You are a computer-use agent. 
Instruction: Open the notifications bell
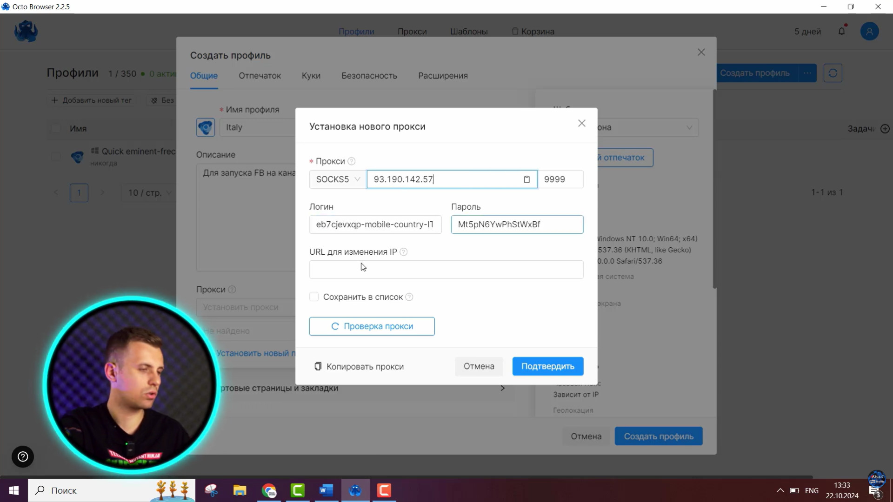click(x=842, y=31)
